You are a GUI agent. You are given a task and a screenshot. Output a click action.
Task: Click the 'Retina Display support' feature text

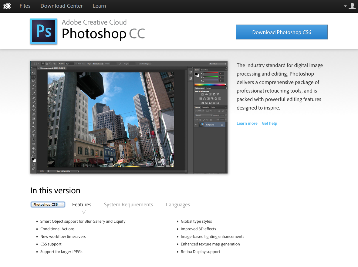click(x=201, y=252)
